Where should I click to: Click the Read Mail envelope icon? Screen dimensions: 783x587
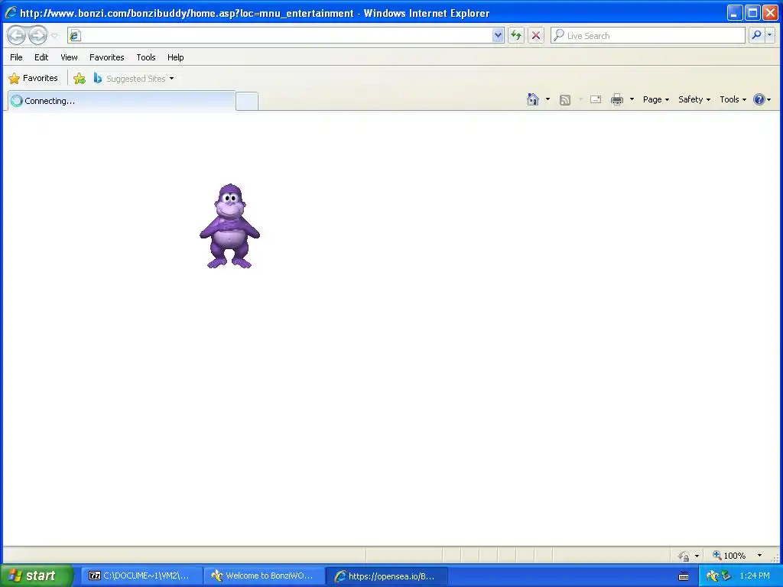click(595, 99)
